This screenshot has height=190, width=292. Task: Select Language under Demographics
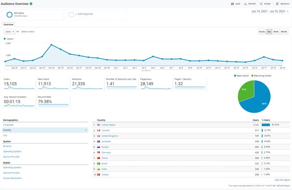(8, 125)
